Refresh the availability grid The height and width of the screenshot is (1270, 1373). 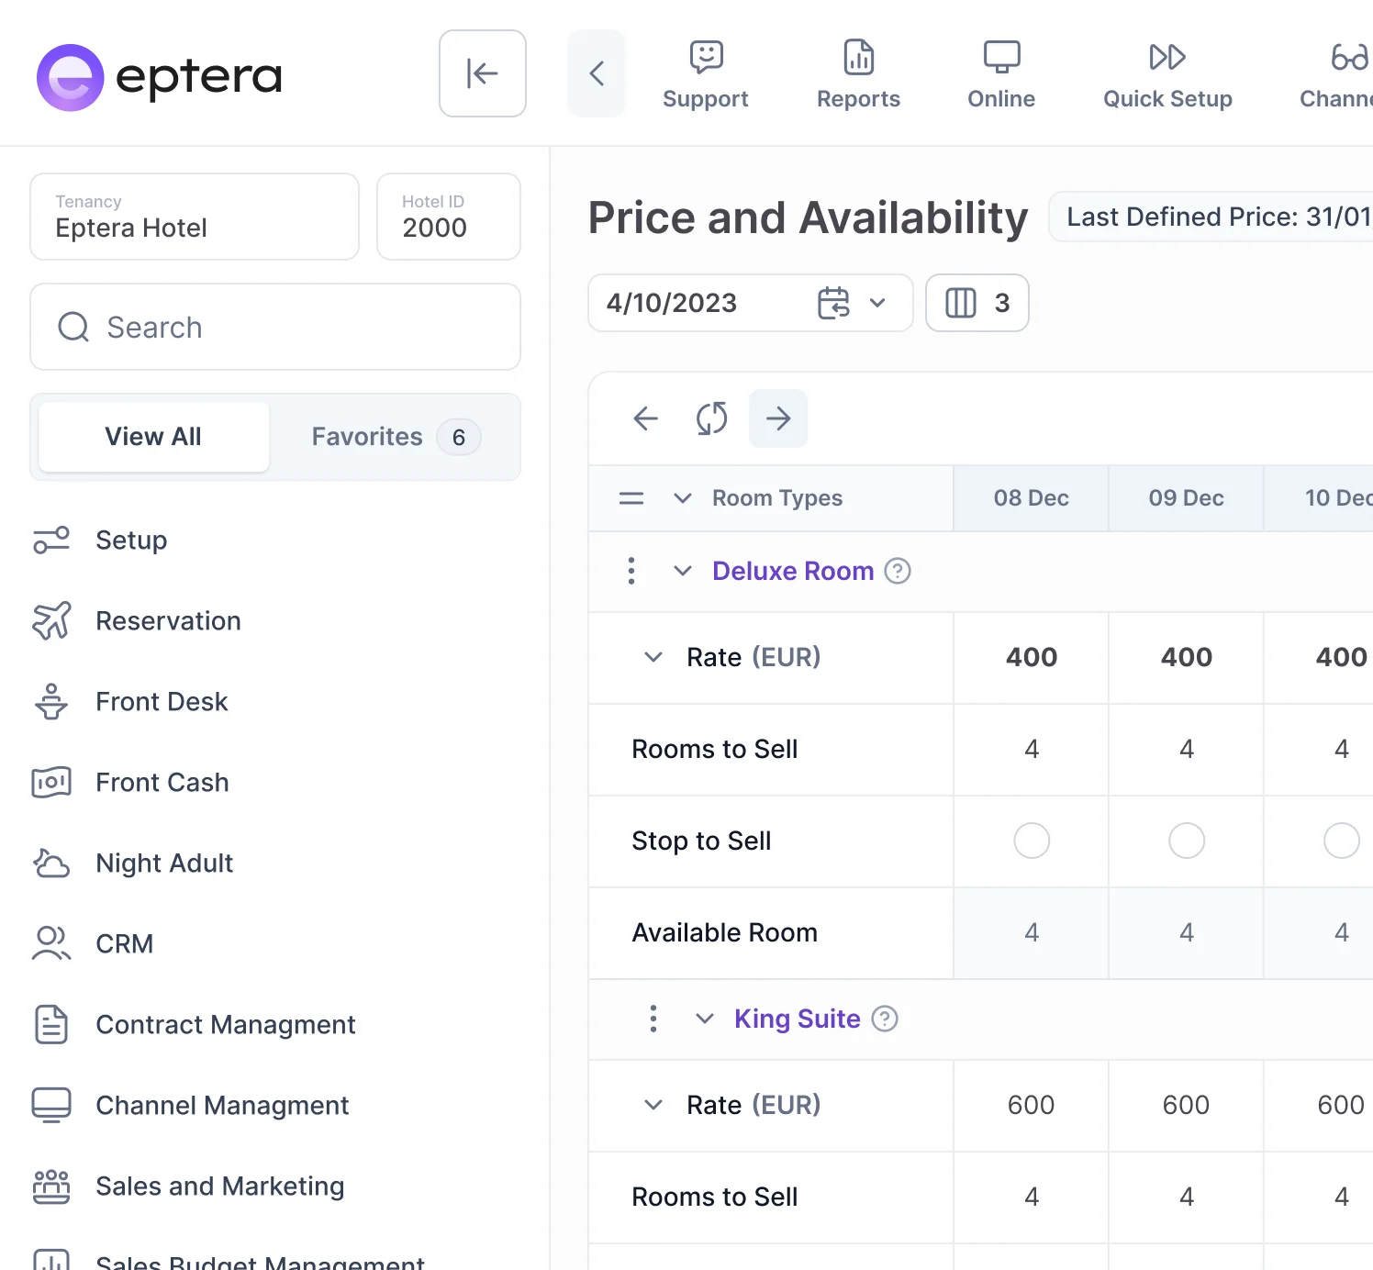[712, 418]
